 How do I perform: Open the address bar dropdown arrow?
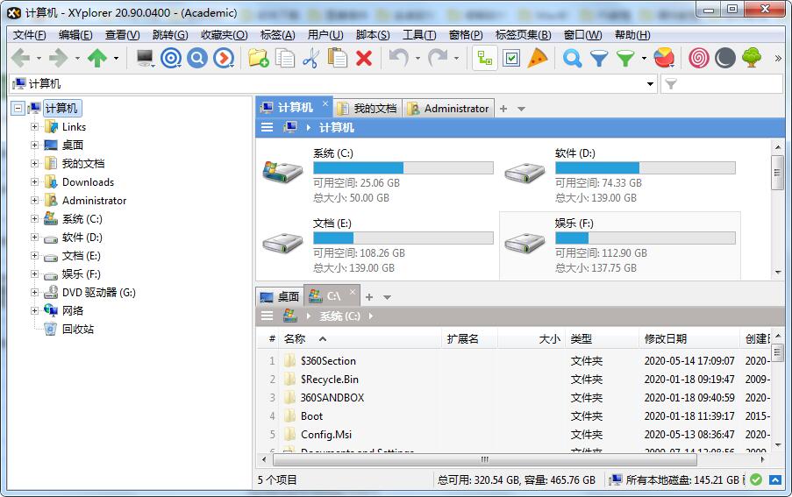tap(650, 84)
